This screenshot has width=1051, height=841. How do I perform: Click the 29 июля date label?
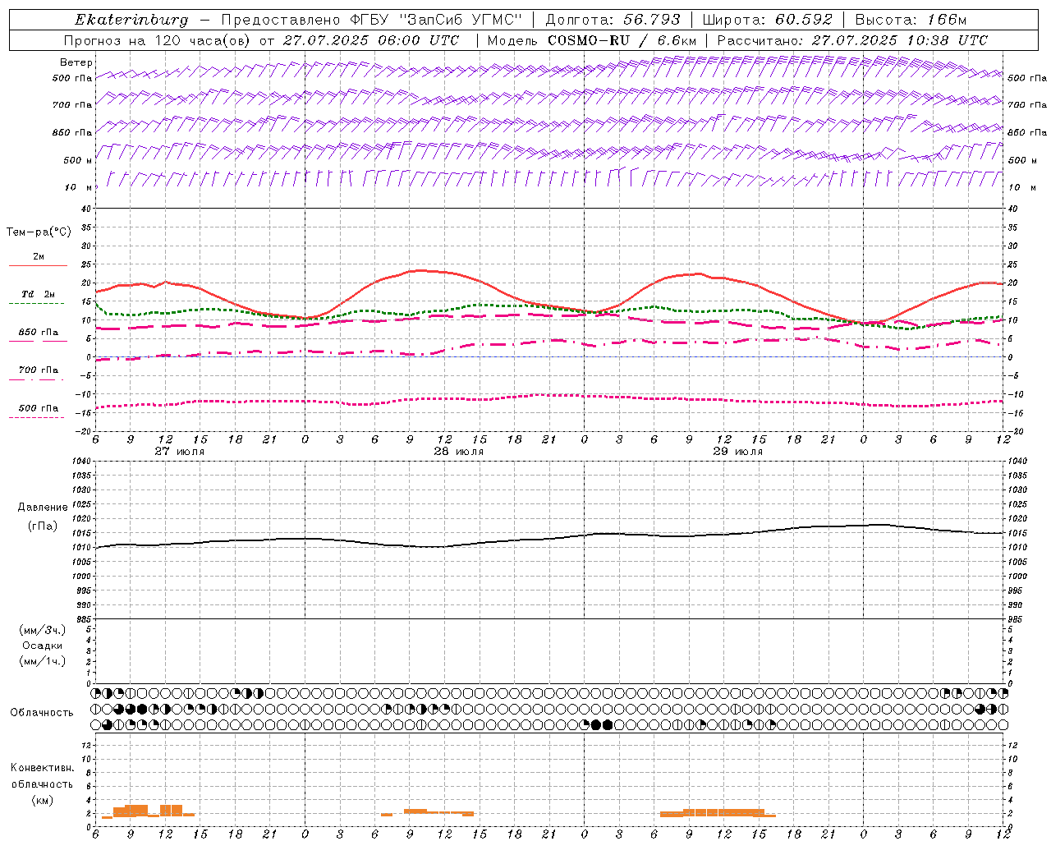pyautogui.click(x=738, y=452)
